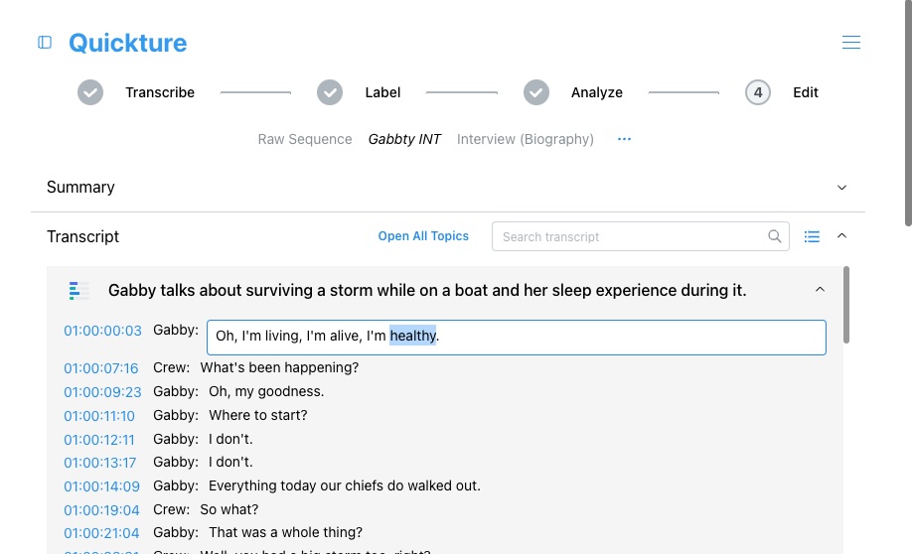Select the Edit step label

pos(806,92)
